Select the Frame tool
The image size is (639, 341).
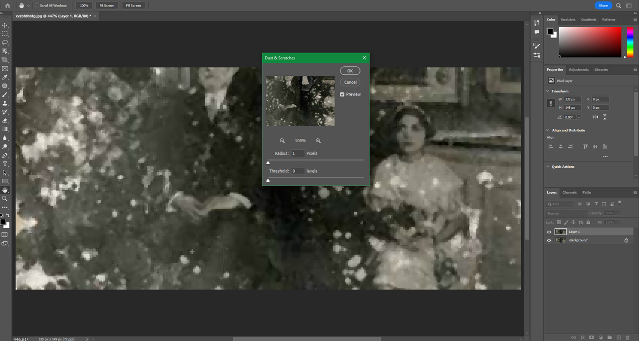[5, 68]
